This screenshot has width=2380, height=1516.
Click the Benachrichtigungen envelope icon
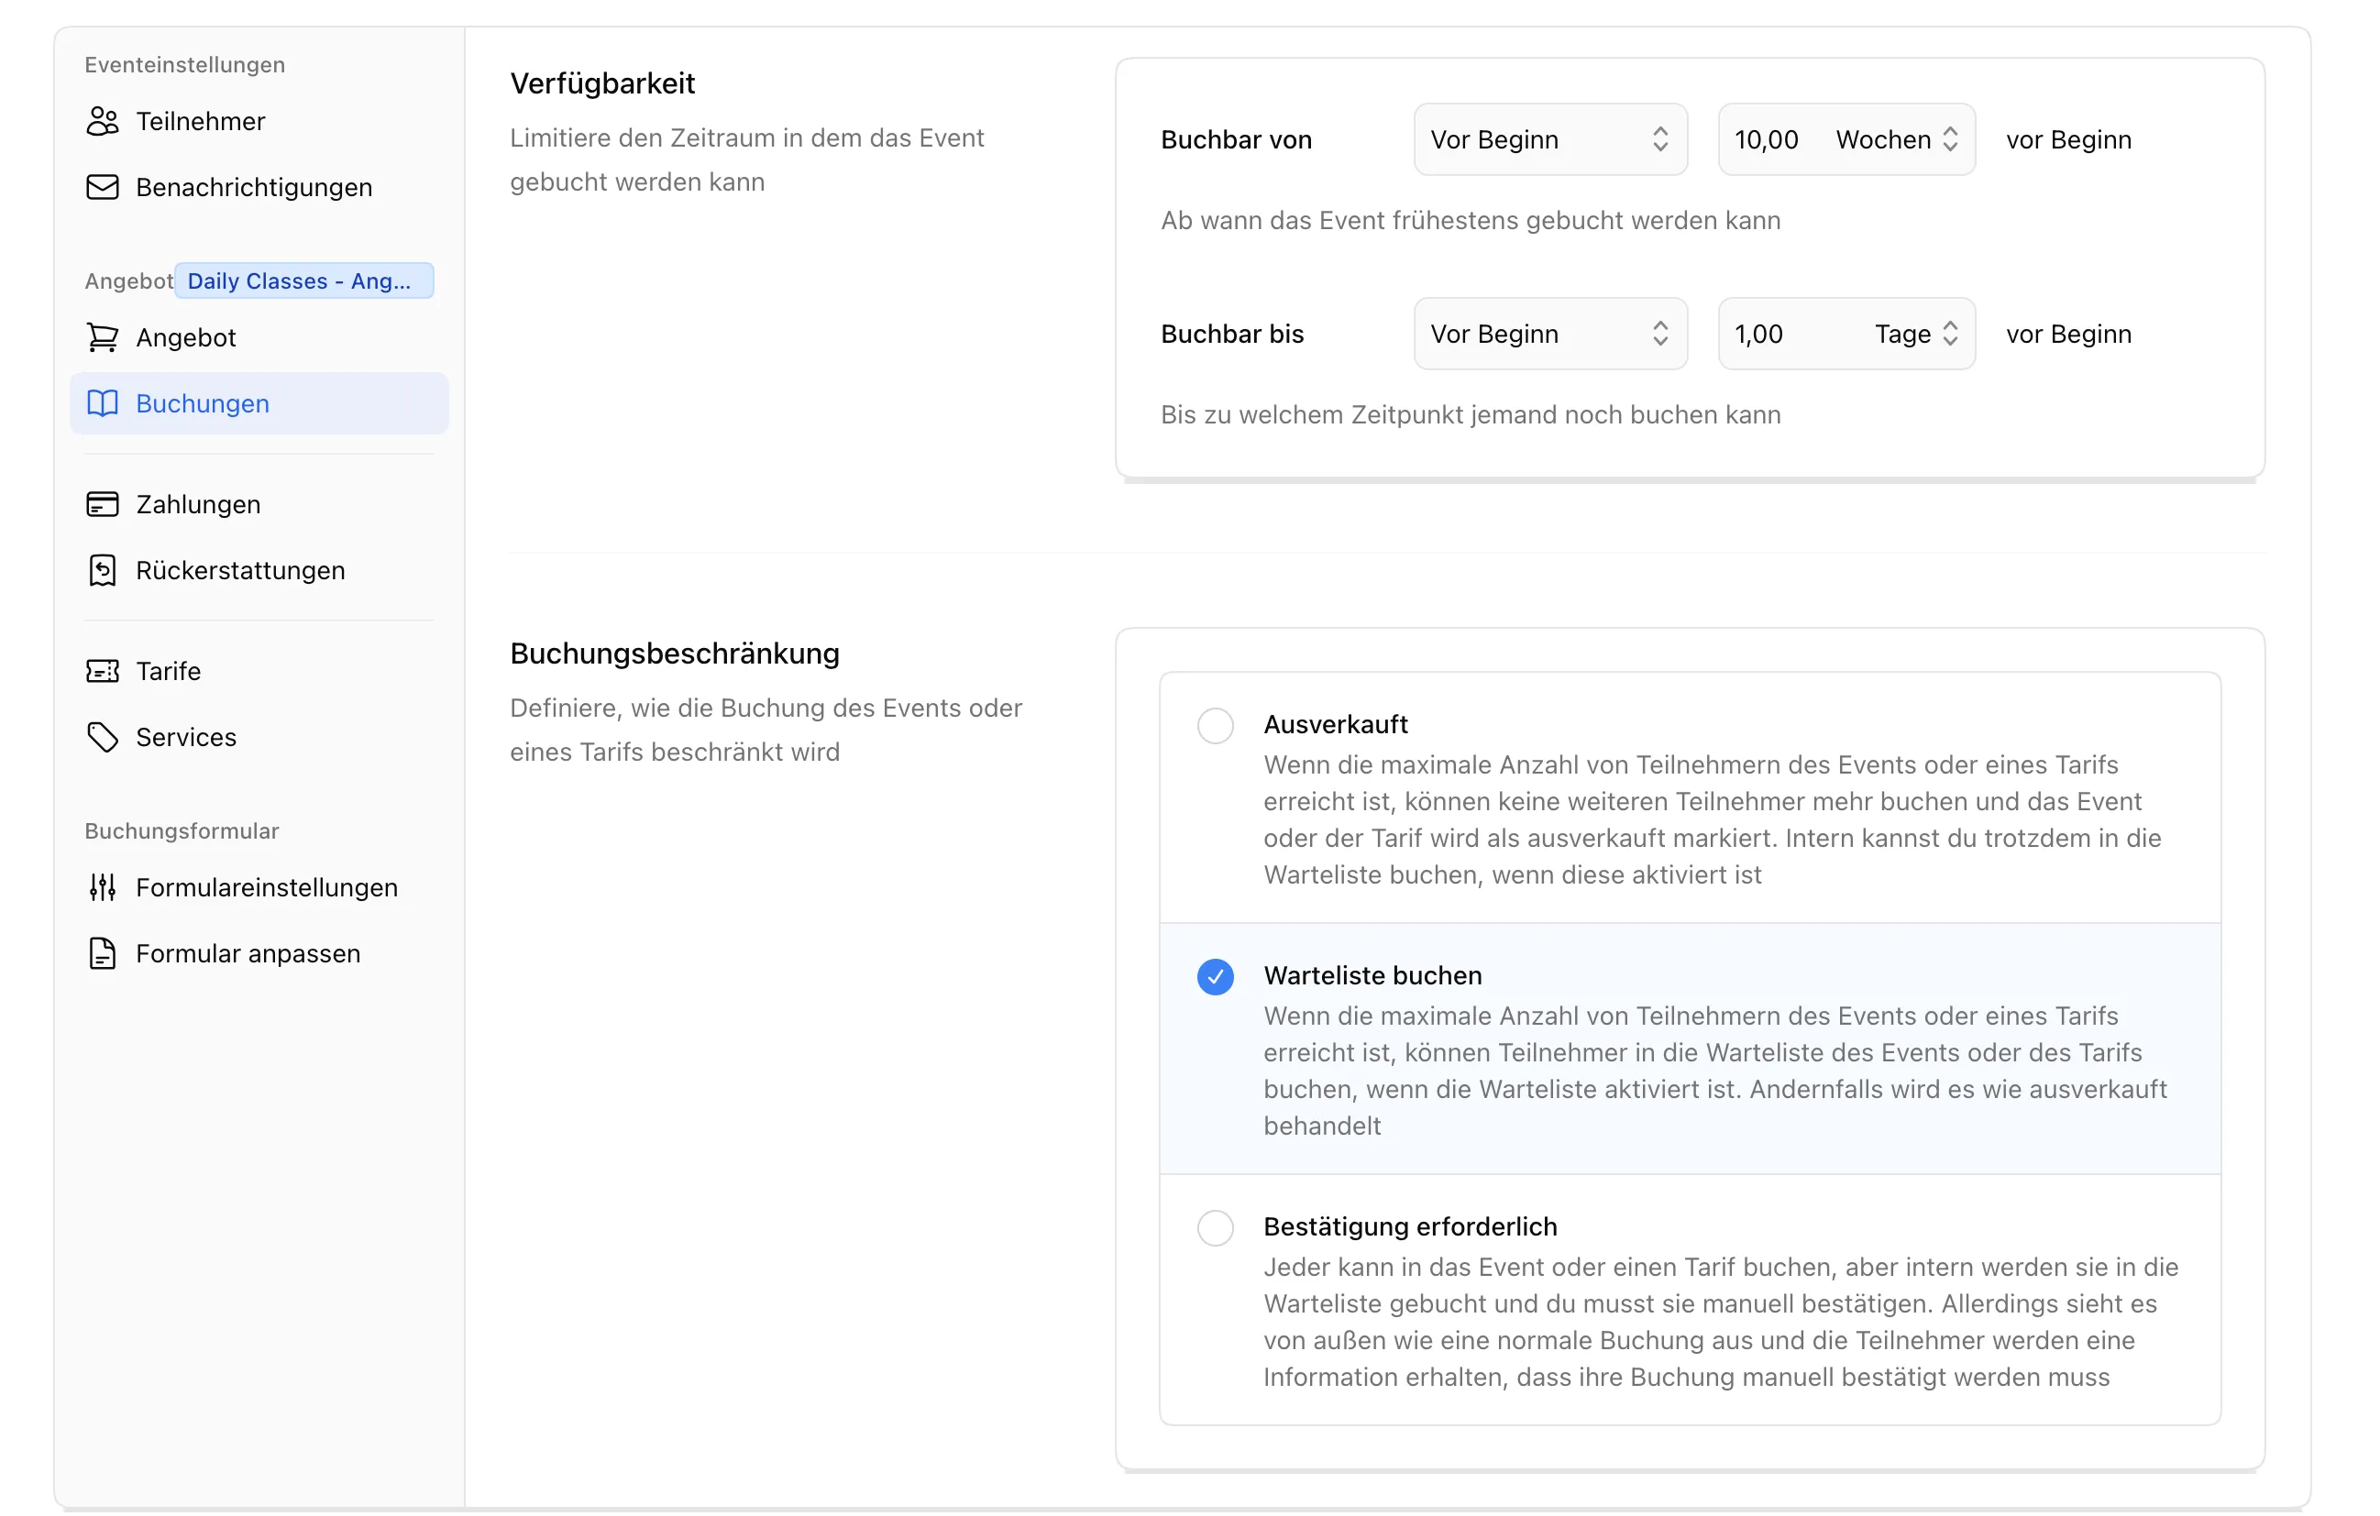tap(103, 188)
